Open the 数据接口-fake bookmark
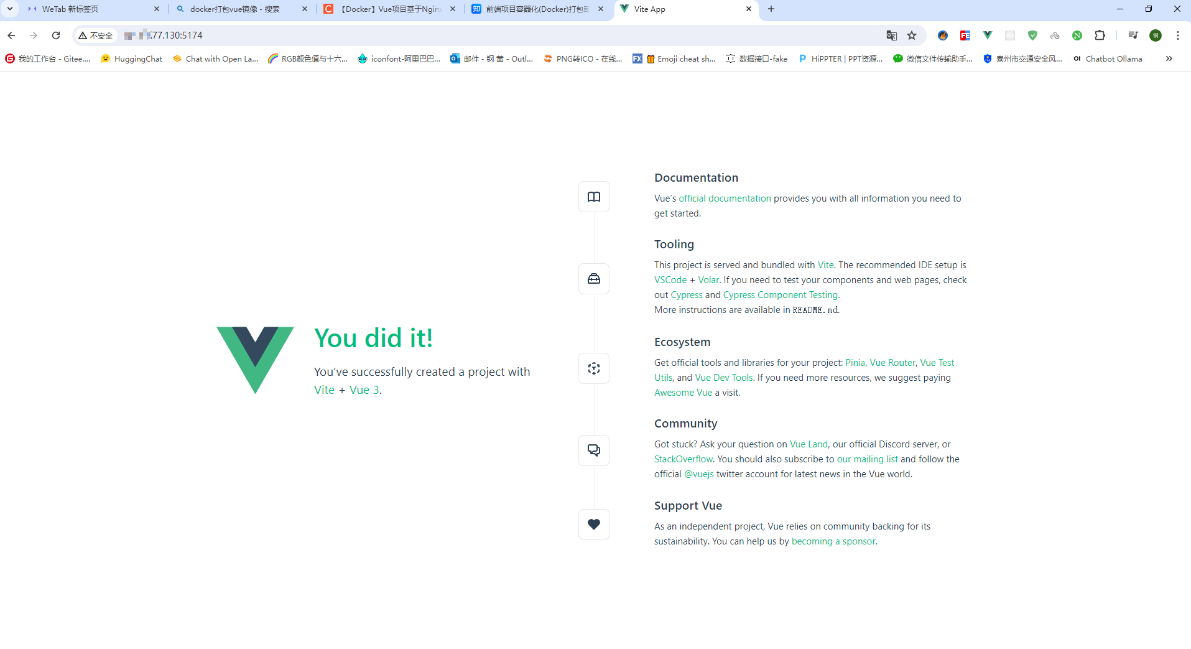The image size is (1191, 649). [757, 58]
